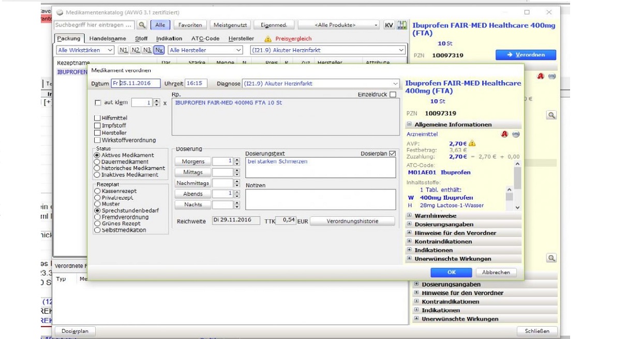Image resolution: width=628 pixels, height=339 pixels.
Task: Expand Kontraindikationen in catalog window behind
Action: coord(416,302)
